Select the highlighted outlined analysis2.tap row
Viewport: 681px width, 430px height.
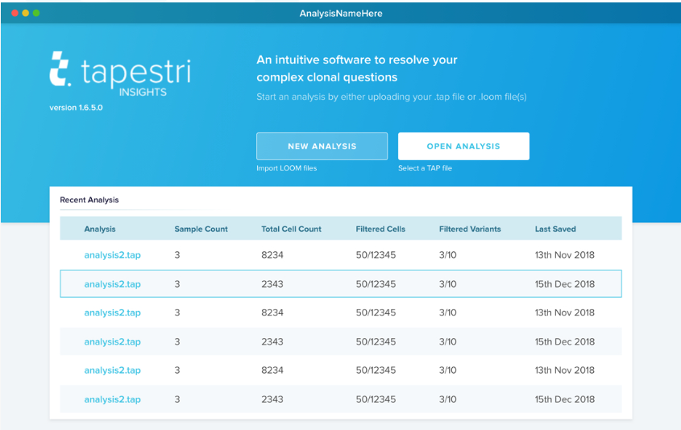pos(340,284)
